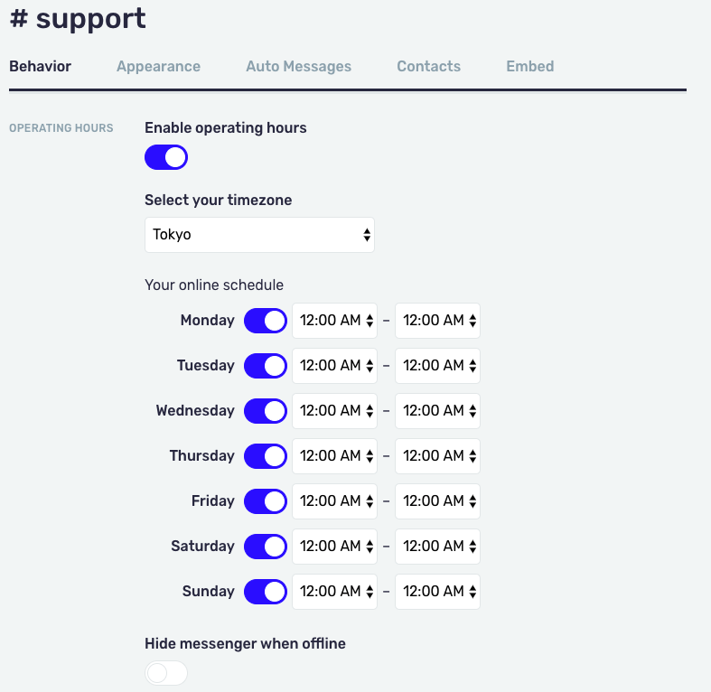Viewport: 711px width, 692px height.
Task: Disable the Enable operating hours toggle
Action: 166,157
